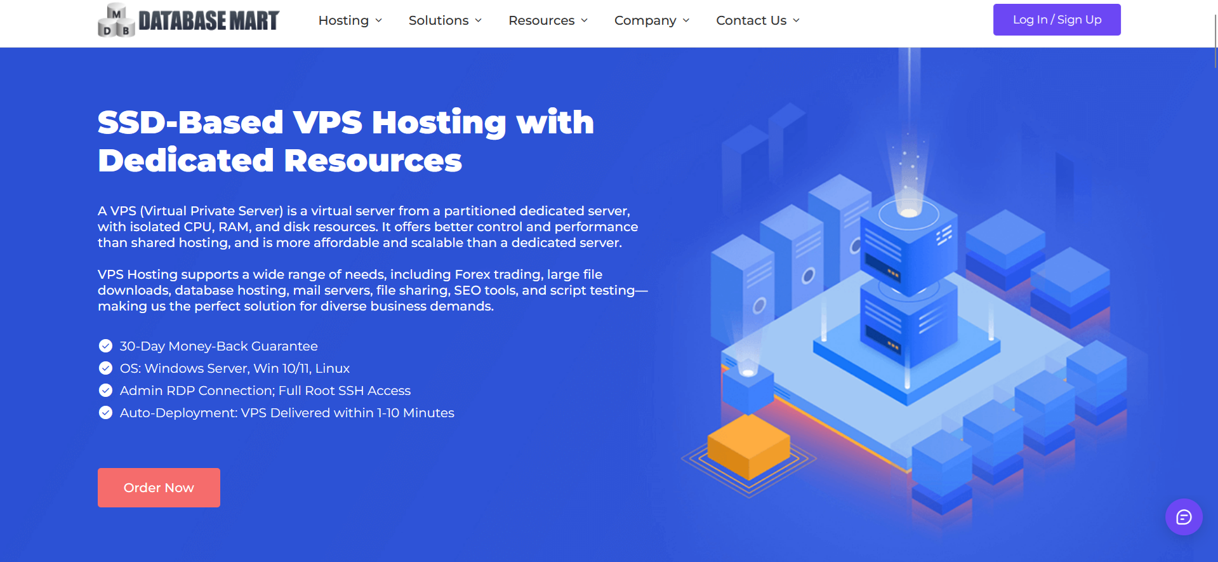Expand the Resources menu chevron
The width and height of the screenshot is (1218, 562).
pyautogui.click(x=585, y=20)
